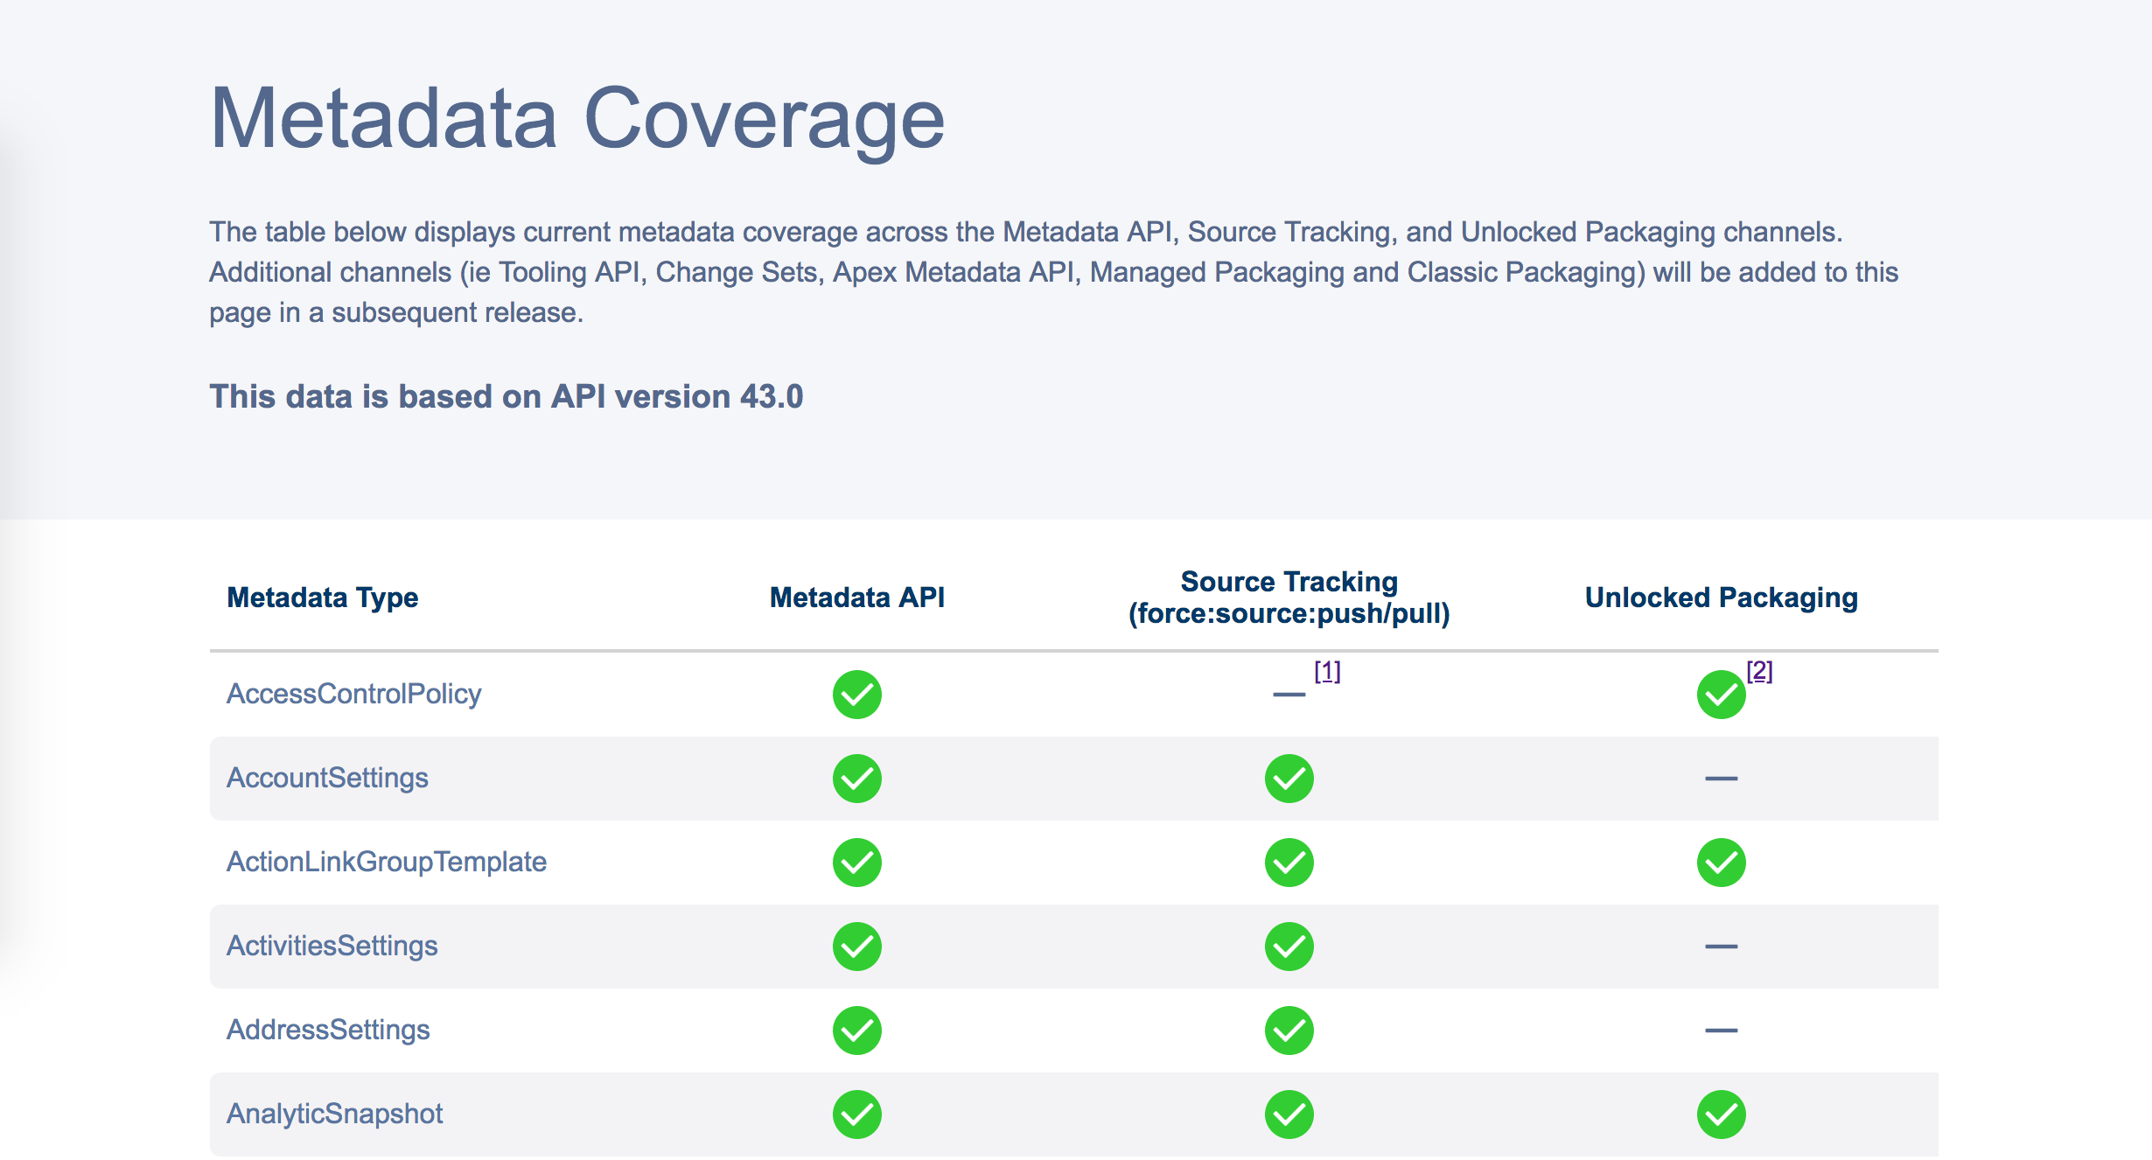
Task: Click the Metadata API checkmark for AccountSettings
Action: (856, 778)
